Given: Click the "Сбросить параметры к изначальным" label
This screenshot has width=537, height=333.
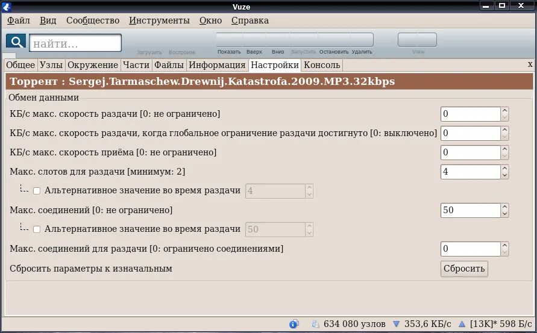Looking at the screenshot, I should click(91, 269).
